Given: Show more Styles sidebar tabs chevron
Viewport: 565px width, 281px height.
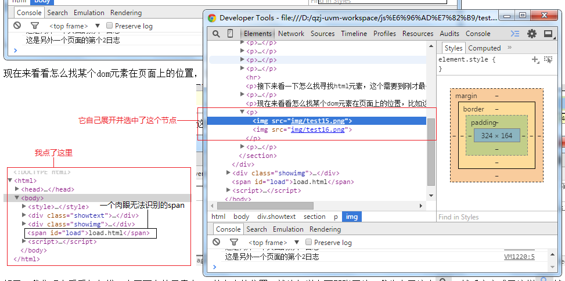Looking at the screenshot, I should coord(509,47).
